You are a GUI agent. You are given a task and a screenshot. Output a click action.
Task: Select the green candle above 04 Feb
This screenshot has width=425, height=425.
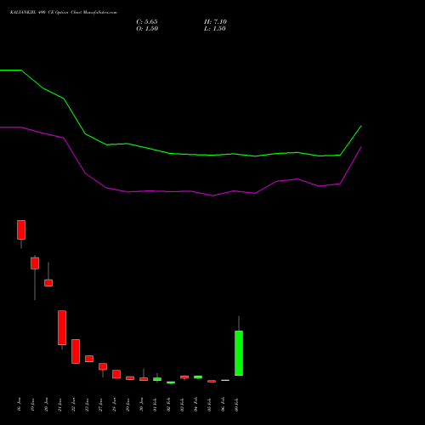[198, 377]
